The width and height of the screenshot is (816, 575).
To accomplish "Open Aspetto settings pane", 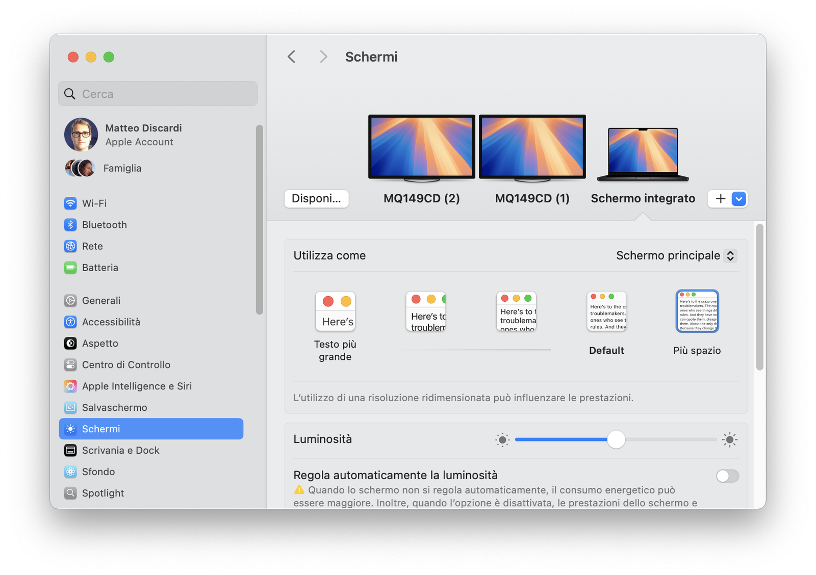I will tap(151, 344).
